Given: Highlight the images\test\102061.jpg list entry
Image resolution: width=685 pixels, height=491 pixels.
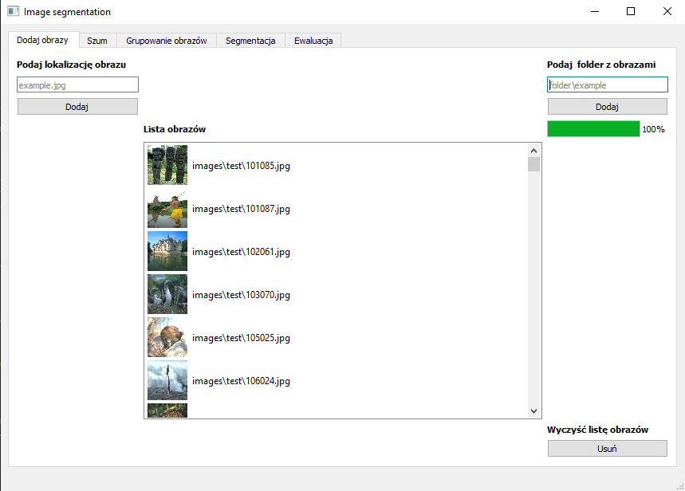Looking at the screenshot, I should pyautogui.click(x=241, y=251).
